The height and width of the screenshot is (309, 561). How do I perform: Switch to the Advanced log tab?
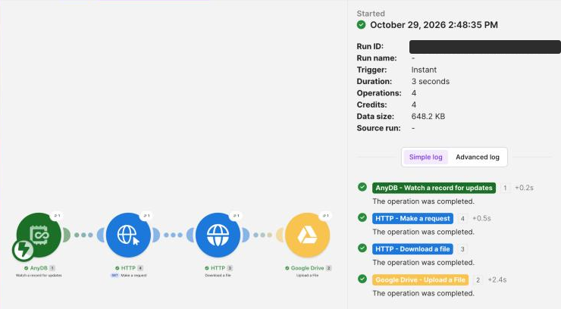tap(478, 158)
